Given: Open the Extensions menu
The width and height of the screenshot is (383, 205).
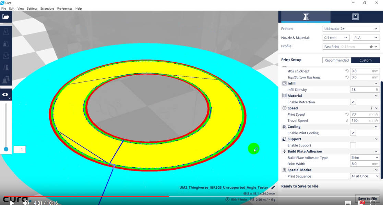Looking at the screenshot, I should pos(47,9).
